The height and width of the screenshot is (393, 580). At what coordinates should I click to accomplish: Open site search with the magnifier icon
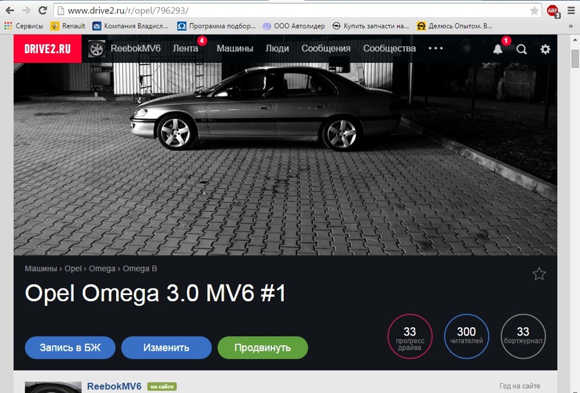coord(521,49)
